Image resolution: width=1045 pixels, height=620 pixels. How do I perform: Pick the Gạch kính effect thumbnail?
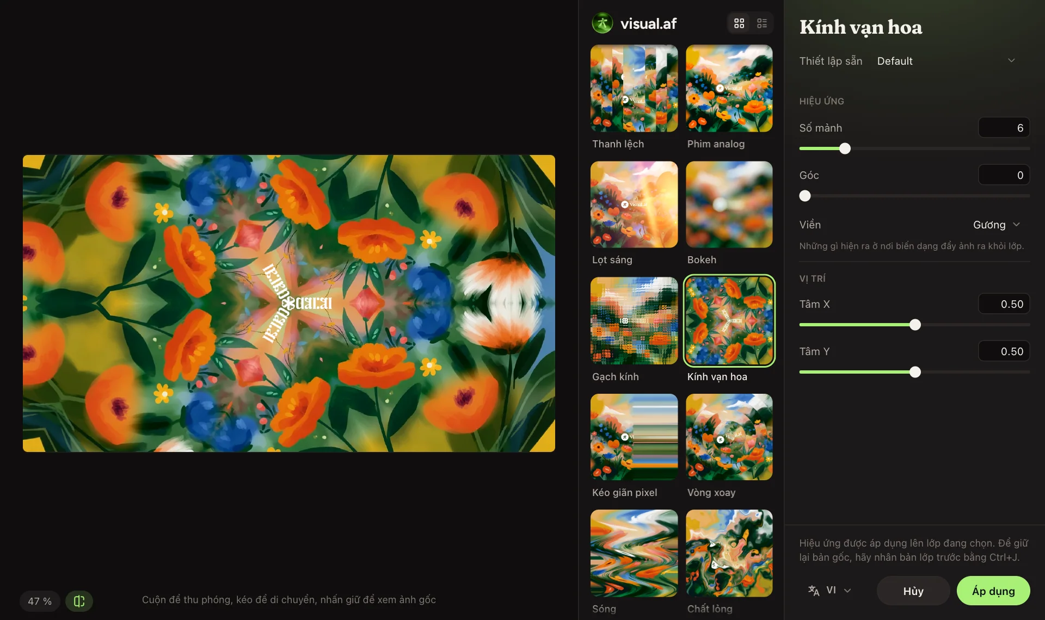pyautogui.click(x=634, y=321)
